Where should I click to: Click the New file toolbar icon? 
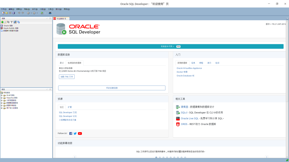3,13
